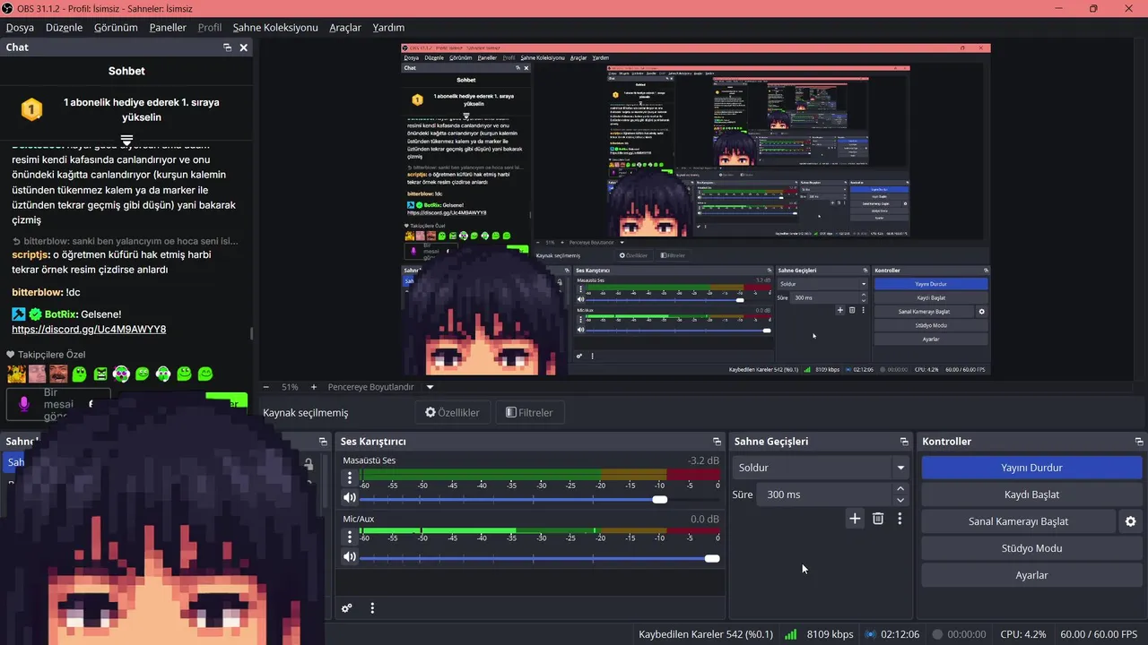The image size is (1148, 645).
Task: Delete transition with trash icon
Action: (x=878, y=518)
